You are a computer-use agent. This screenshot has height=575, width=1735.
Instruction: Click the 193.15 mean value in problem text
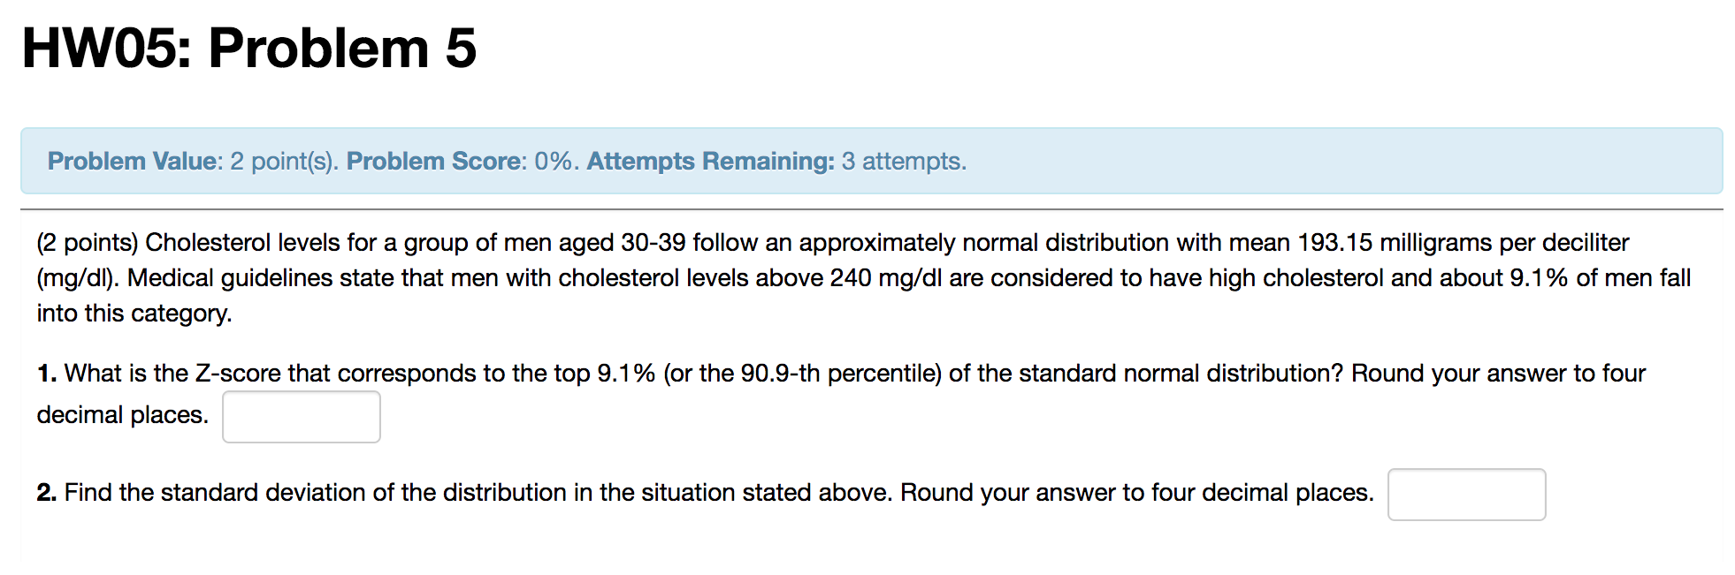(x=1336, y=241)
